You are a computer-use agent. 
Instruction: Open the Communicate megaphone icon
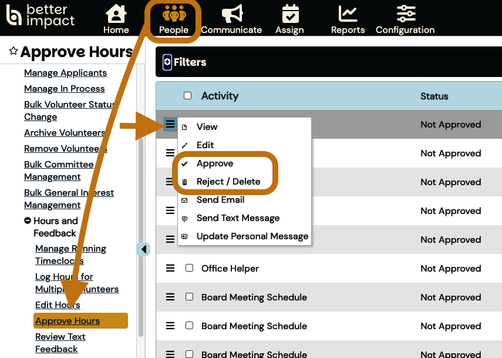pos(231,14)
